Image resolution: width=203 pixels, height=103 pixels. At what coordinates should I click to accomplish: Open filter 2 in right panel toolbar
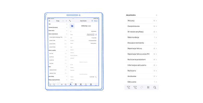[135, 87]
